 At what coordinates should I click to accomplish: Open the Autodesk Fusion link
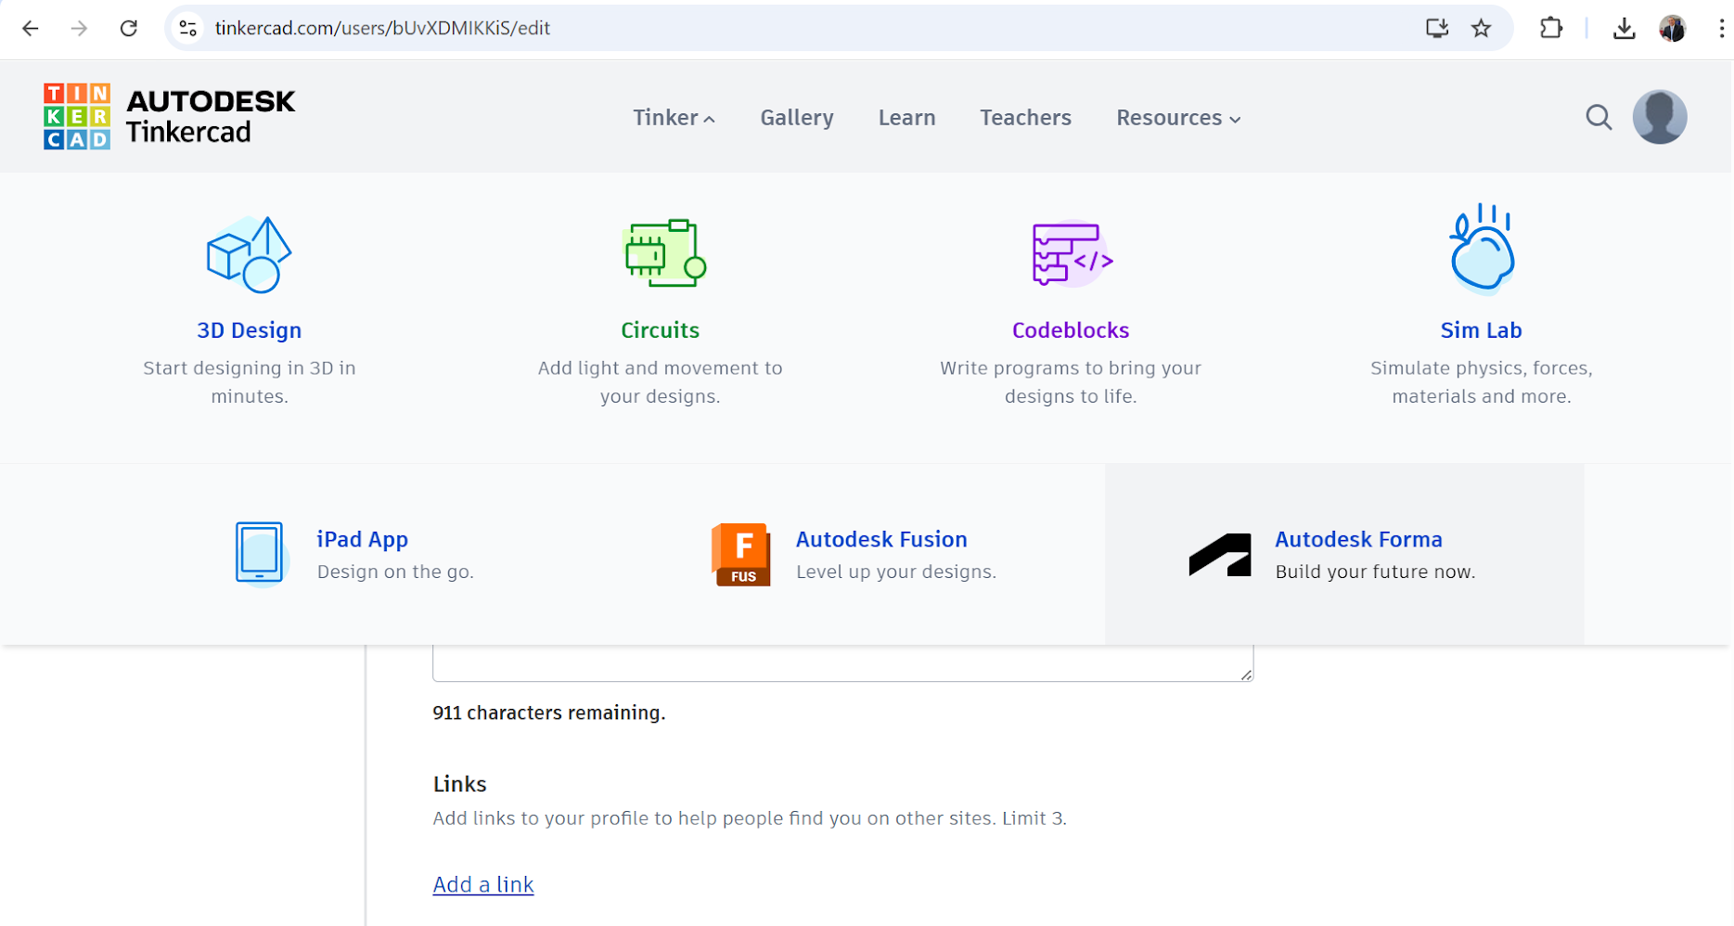coord(881,539)
